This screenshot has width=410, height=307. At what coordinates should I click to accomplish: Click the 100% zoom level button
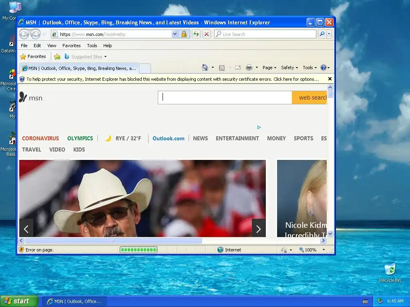[x=308, y=250]
